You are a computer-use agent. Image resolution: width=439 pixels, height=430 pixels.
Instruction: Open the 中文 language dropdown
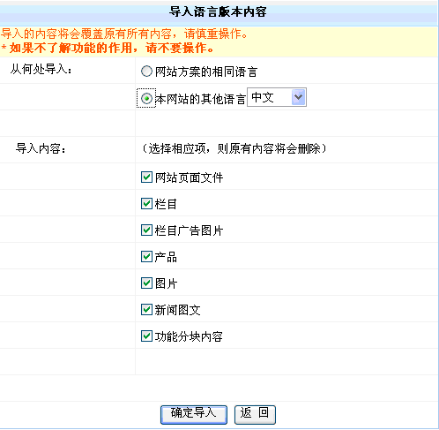pos(277,97)
